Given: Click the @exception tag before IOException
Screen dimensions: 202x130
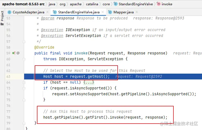Looking at the screenshot, I should click(x=52, y=30).
